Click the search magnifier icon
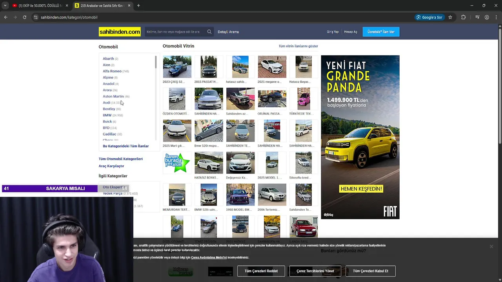 coord(209,32)
